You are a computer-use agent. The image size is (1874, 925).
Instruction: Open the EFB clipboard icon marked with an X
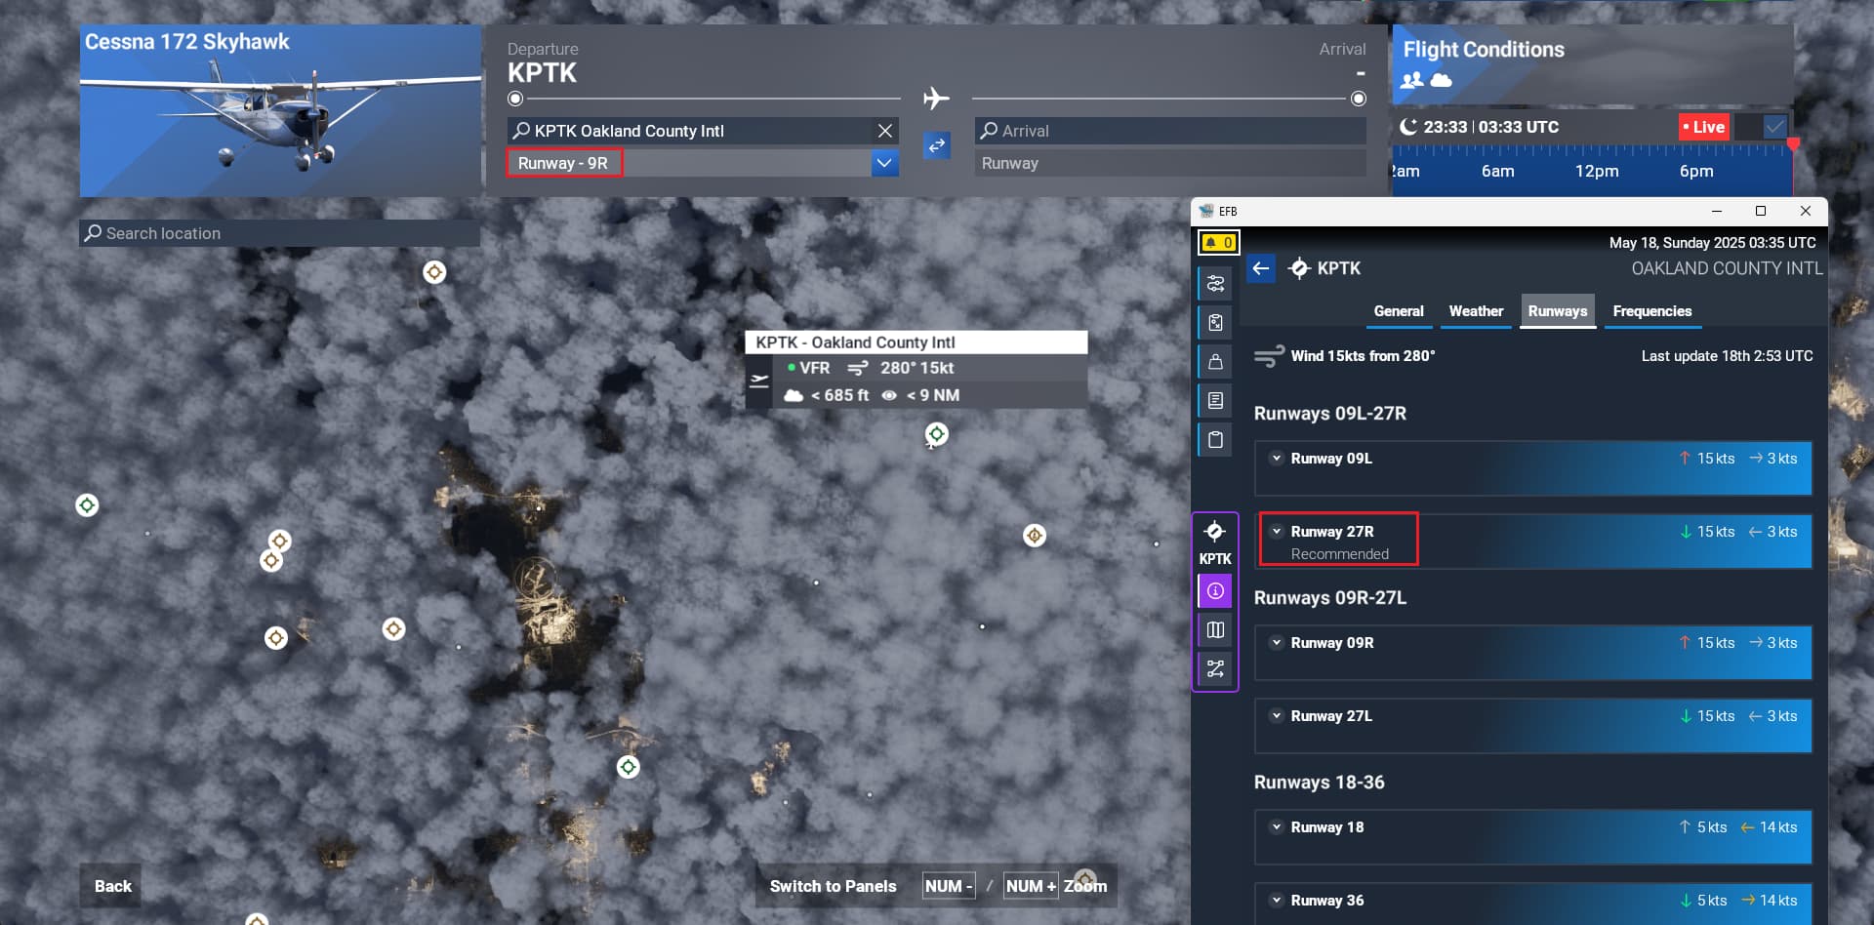(x=1215, y=322)
